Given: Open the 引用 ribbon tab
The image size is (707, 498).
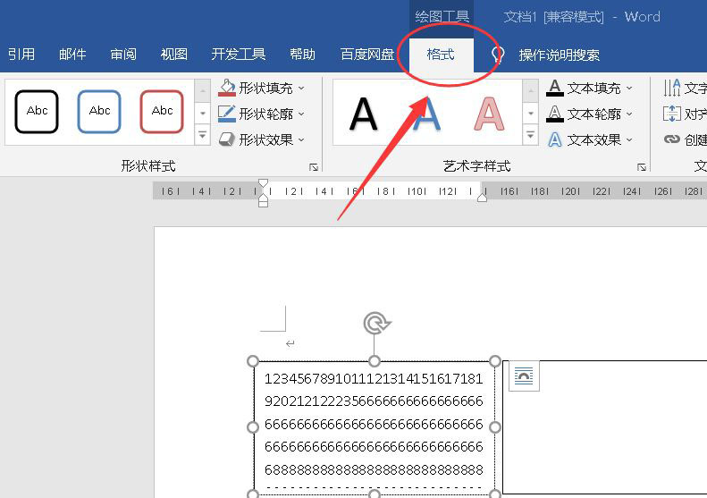Looking at the screenshot, I should (21, 55).
